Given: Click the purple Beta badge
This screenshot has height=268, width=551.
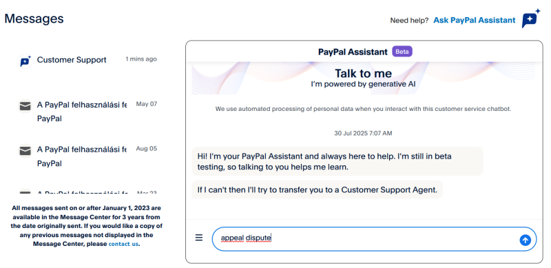Looking at the screenshot, I should point(402,52).
